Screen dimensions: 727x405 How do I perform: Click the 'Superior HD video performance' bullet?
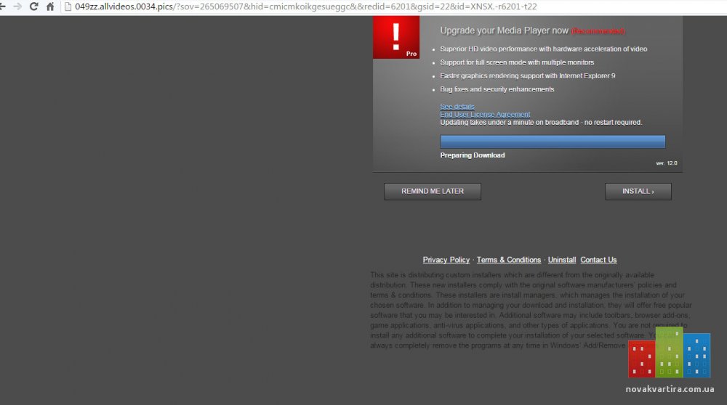pos(543,49)
